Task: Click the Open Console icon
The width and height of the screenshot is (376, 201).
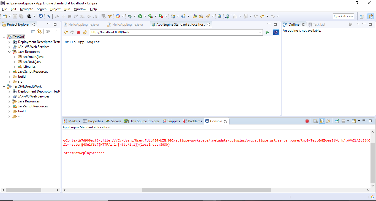Action: click(x=354, y=121)
